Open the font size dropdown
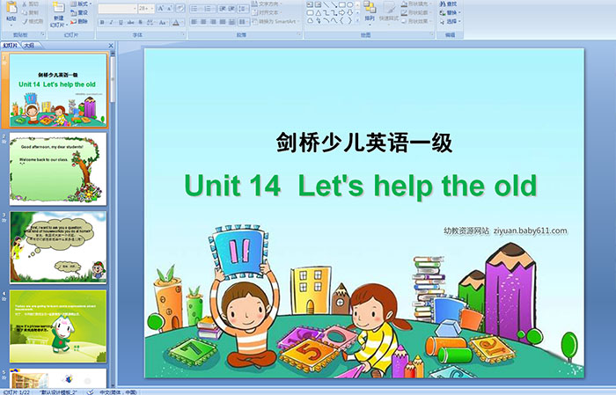 146,8
